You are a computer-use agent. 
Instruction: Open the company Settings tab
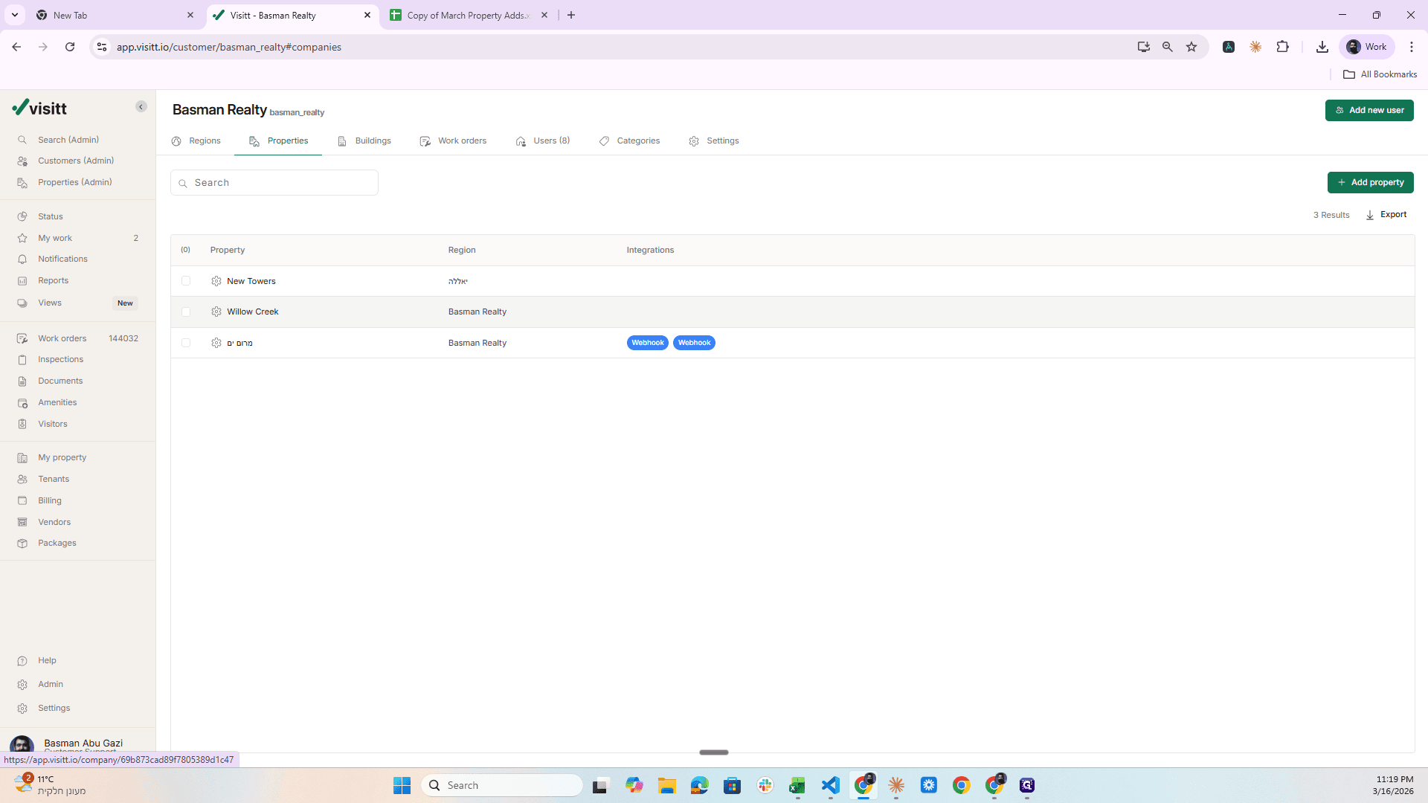[x=714, y=141]
